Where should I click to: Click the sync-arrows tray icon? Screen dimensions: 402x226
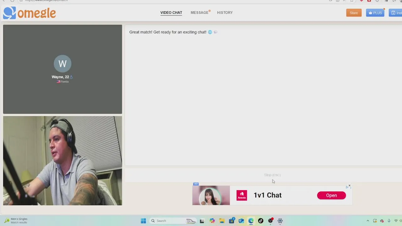click(x=375, y=221)
